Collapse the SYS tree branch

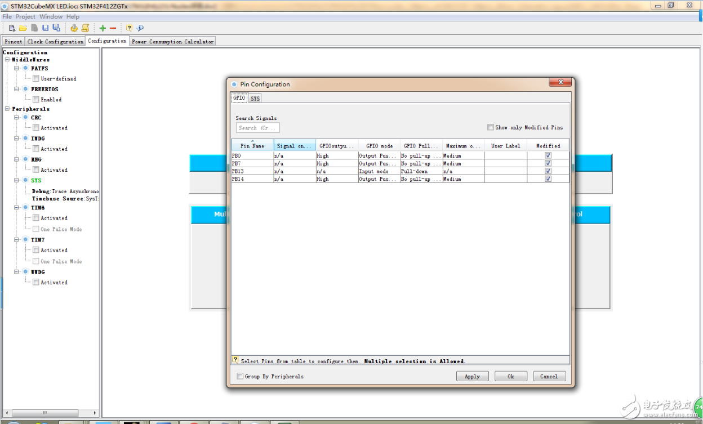(17, 180)
